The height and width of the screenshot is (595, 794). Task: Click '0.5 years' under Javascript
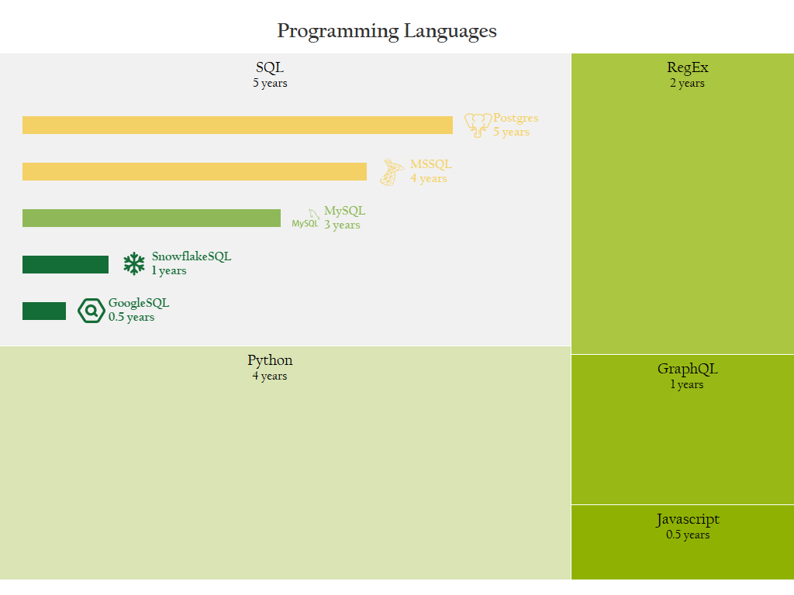tap(688, 535)
